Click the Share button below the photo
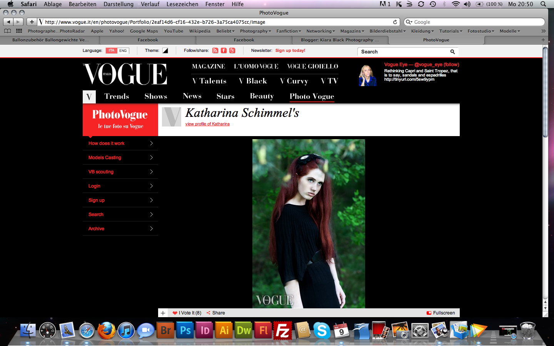 [x=216, y=313]
